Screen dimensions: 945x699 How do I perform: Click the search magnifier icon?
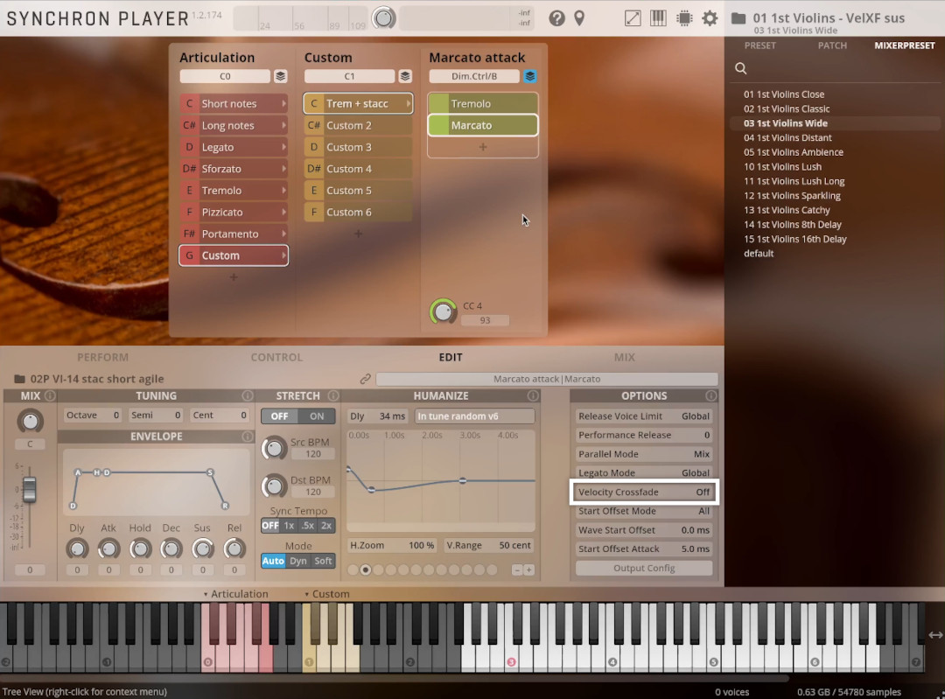(x=741, y=69)
